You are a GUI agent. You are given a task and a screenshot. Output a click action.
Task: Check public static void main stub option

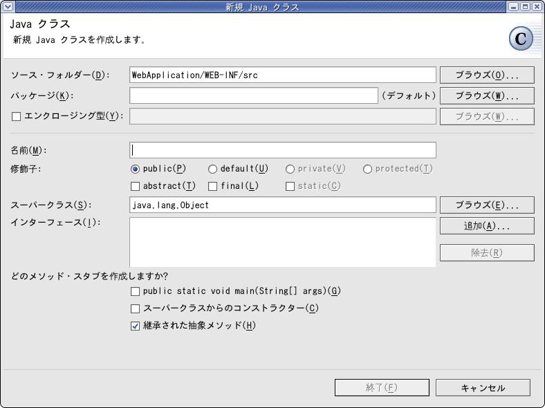click(x=135, y=291)
